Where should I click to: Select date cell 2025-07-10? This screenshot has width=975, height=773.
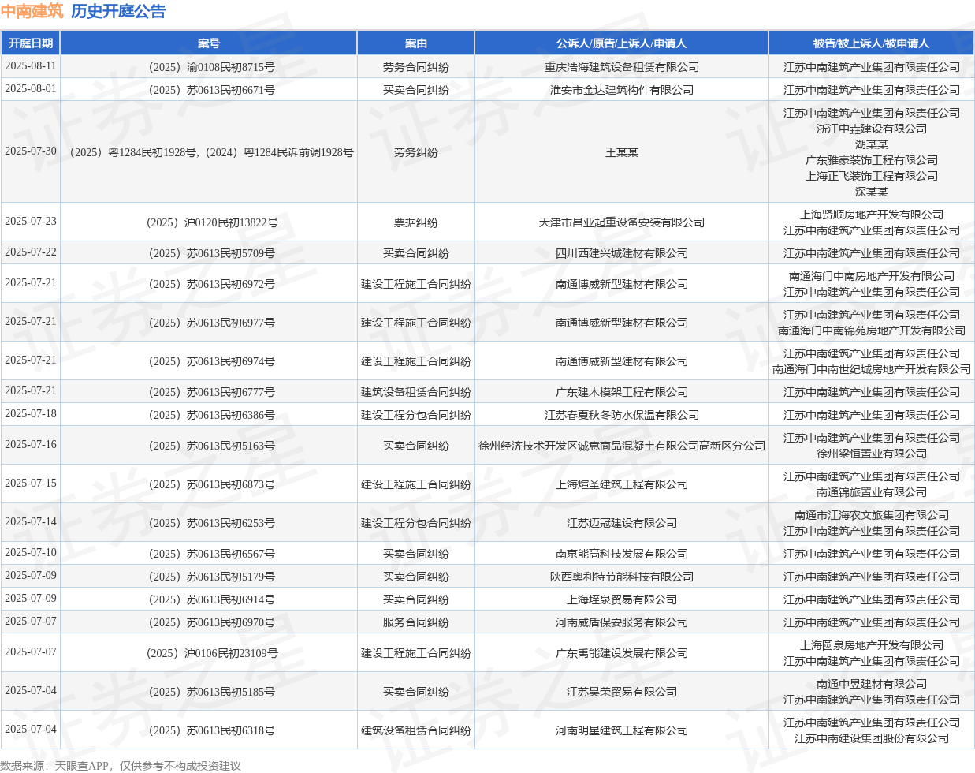[31, 553]
